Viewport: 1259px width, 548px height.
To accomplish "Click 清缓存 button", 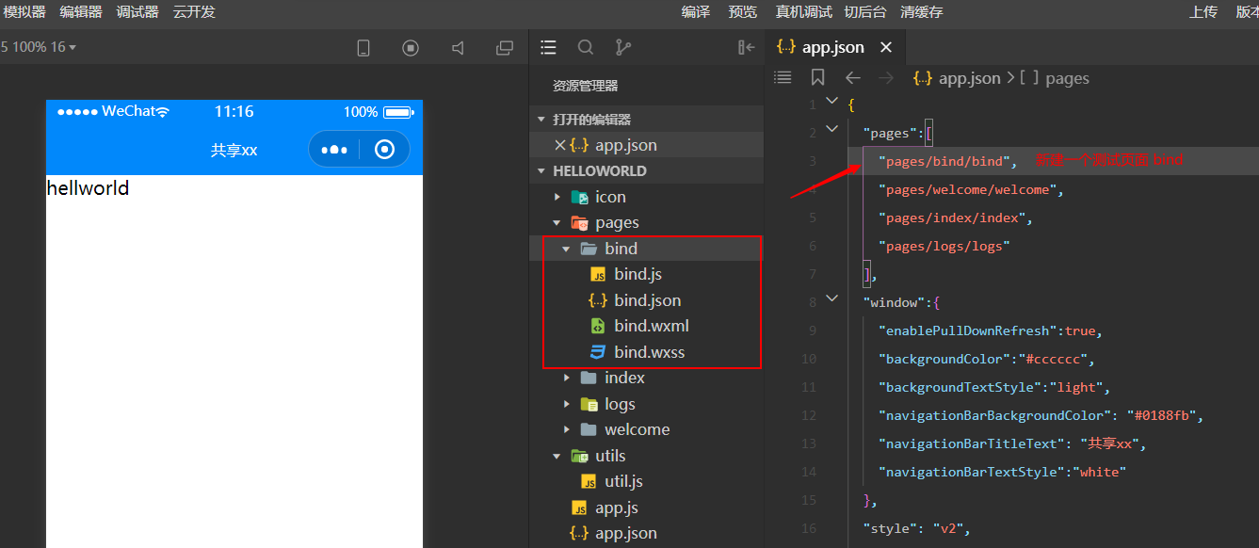I will tap(922, 12).
